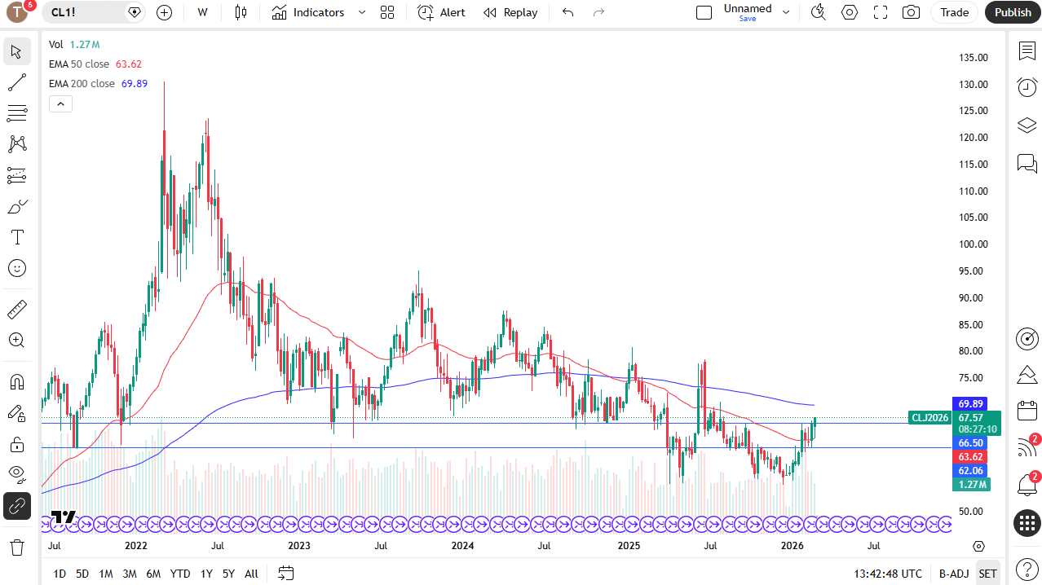Select the trend line drawing tool
The width and height of the screenshot is (1042, 585).
coord(16,82)
